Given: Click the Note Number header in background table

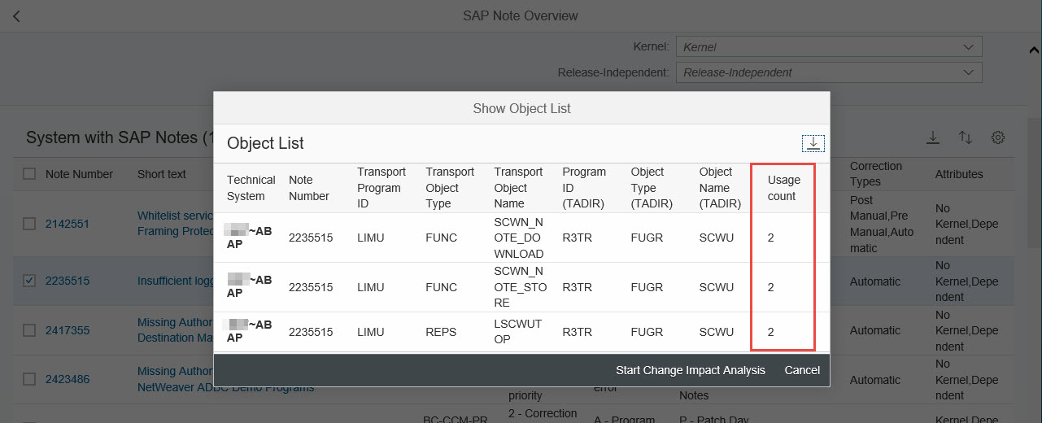Looking at the screenshot, I should pyautogui.click(x=79, y=174).
